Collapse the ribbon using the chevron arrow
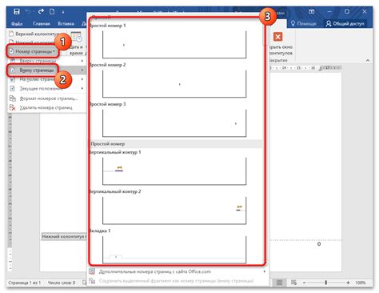The height and width of the screenshot is (293, 379). click(368, 61)
